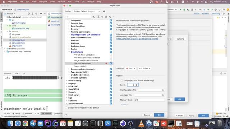Expand External Libraries in Project tree
The height and width of the screenshot is (129, 230).
5,49
